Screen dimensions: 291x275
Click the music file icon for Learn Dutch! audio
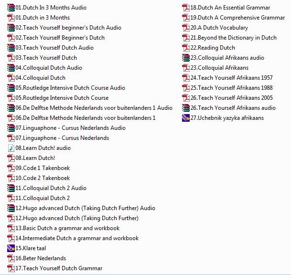point(11,148)
